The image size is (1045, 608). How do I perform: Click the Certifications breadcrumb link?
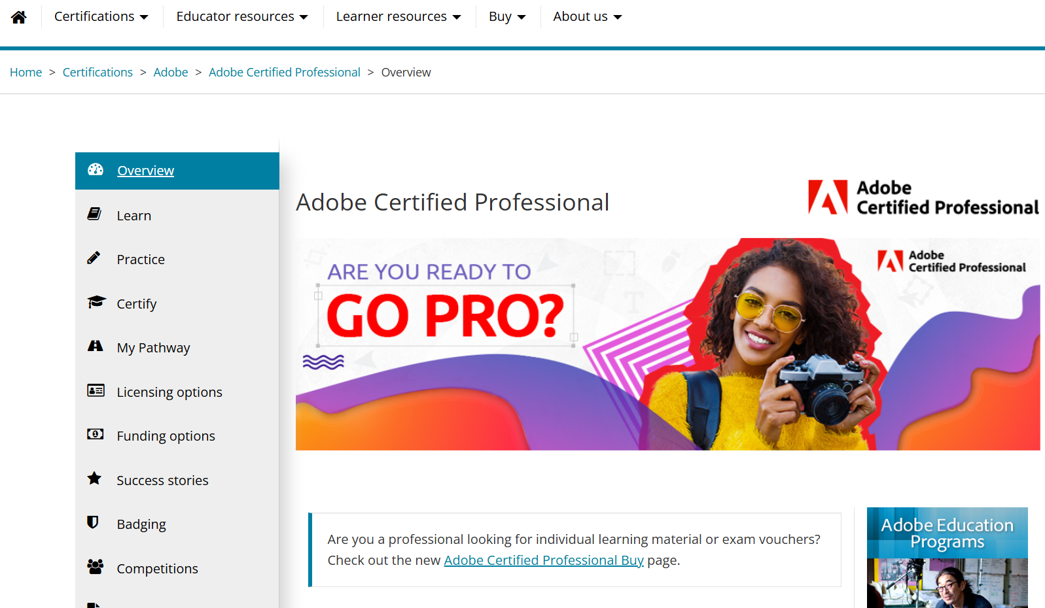coord(97,73)
